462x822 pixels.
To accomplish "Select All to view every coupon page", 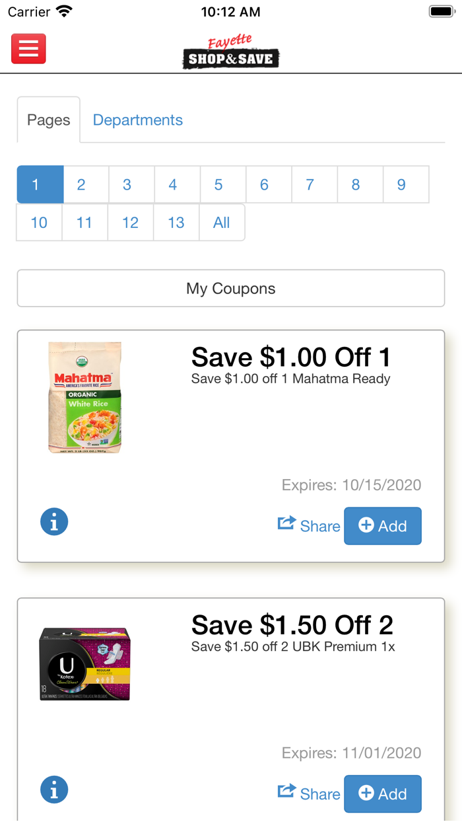I will [221, 223].
